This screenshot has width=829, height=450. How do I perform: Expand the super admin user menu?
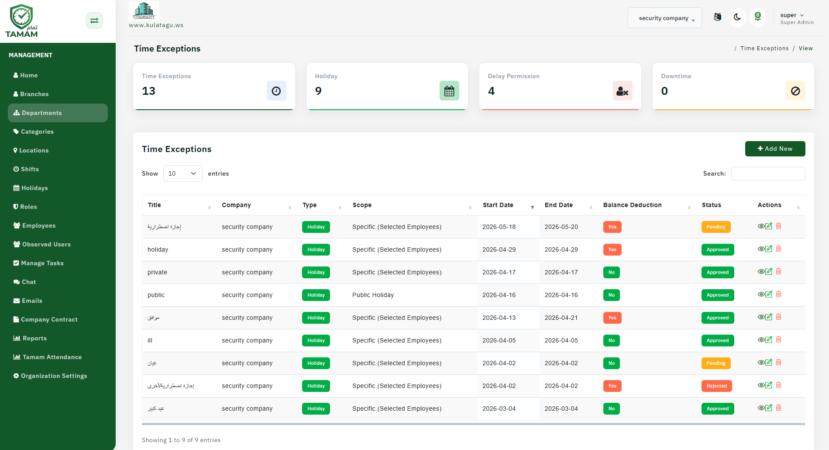click(x=797, y=18)
